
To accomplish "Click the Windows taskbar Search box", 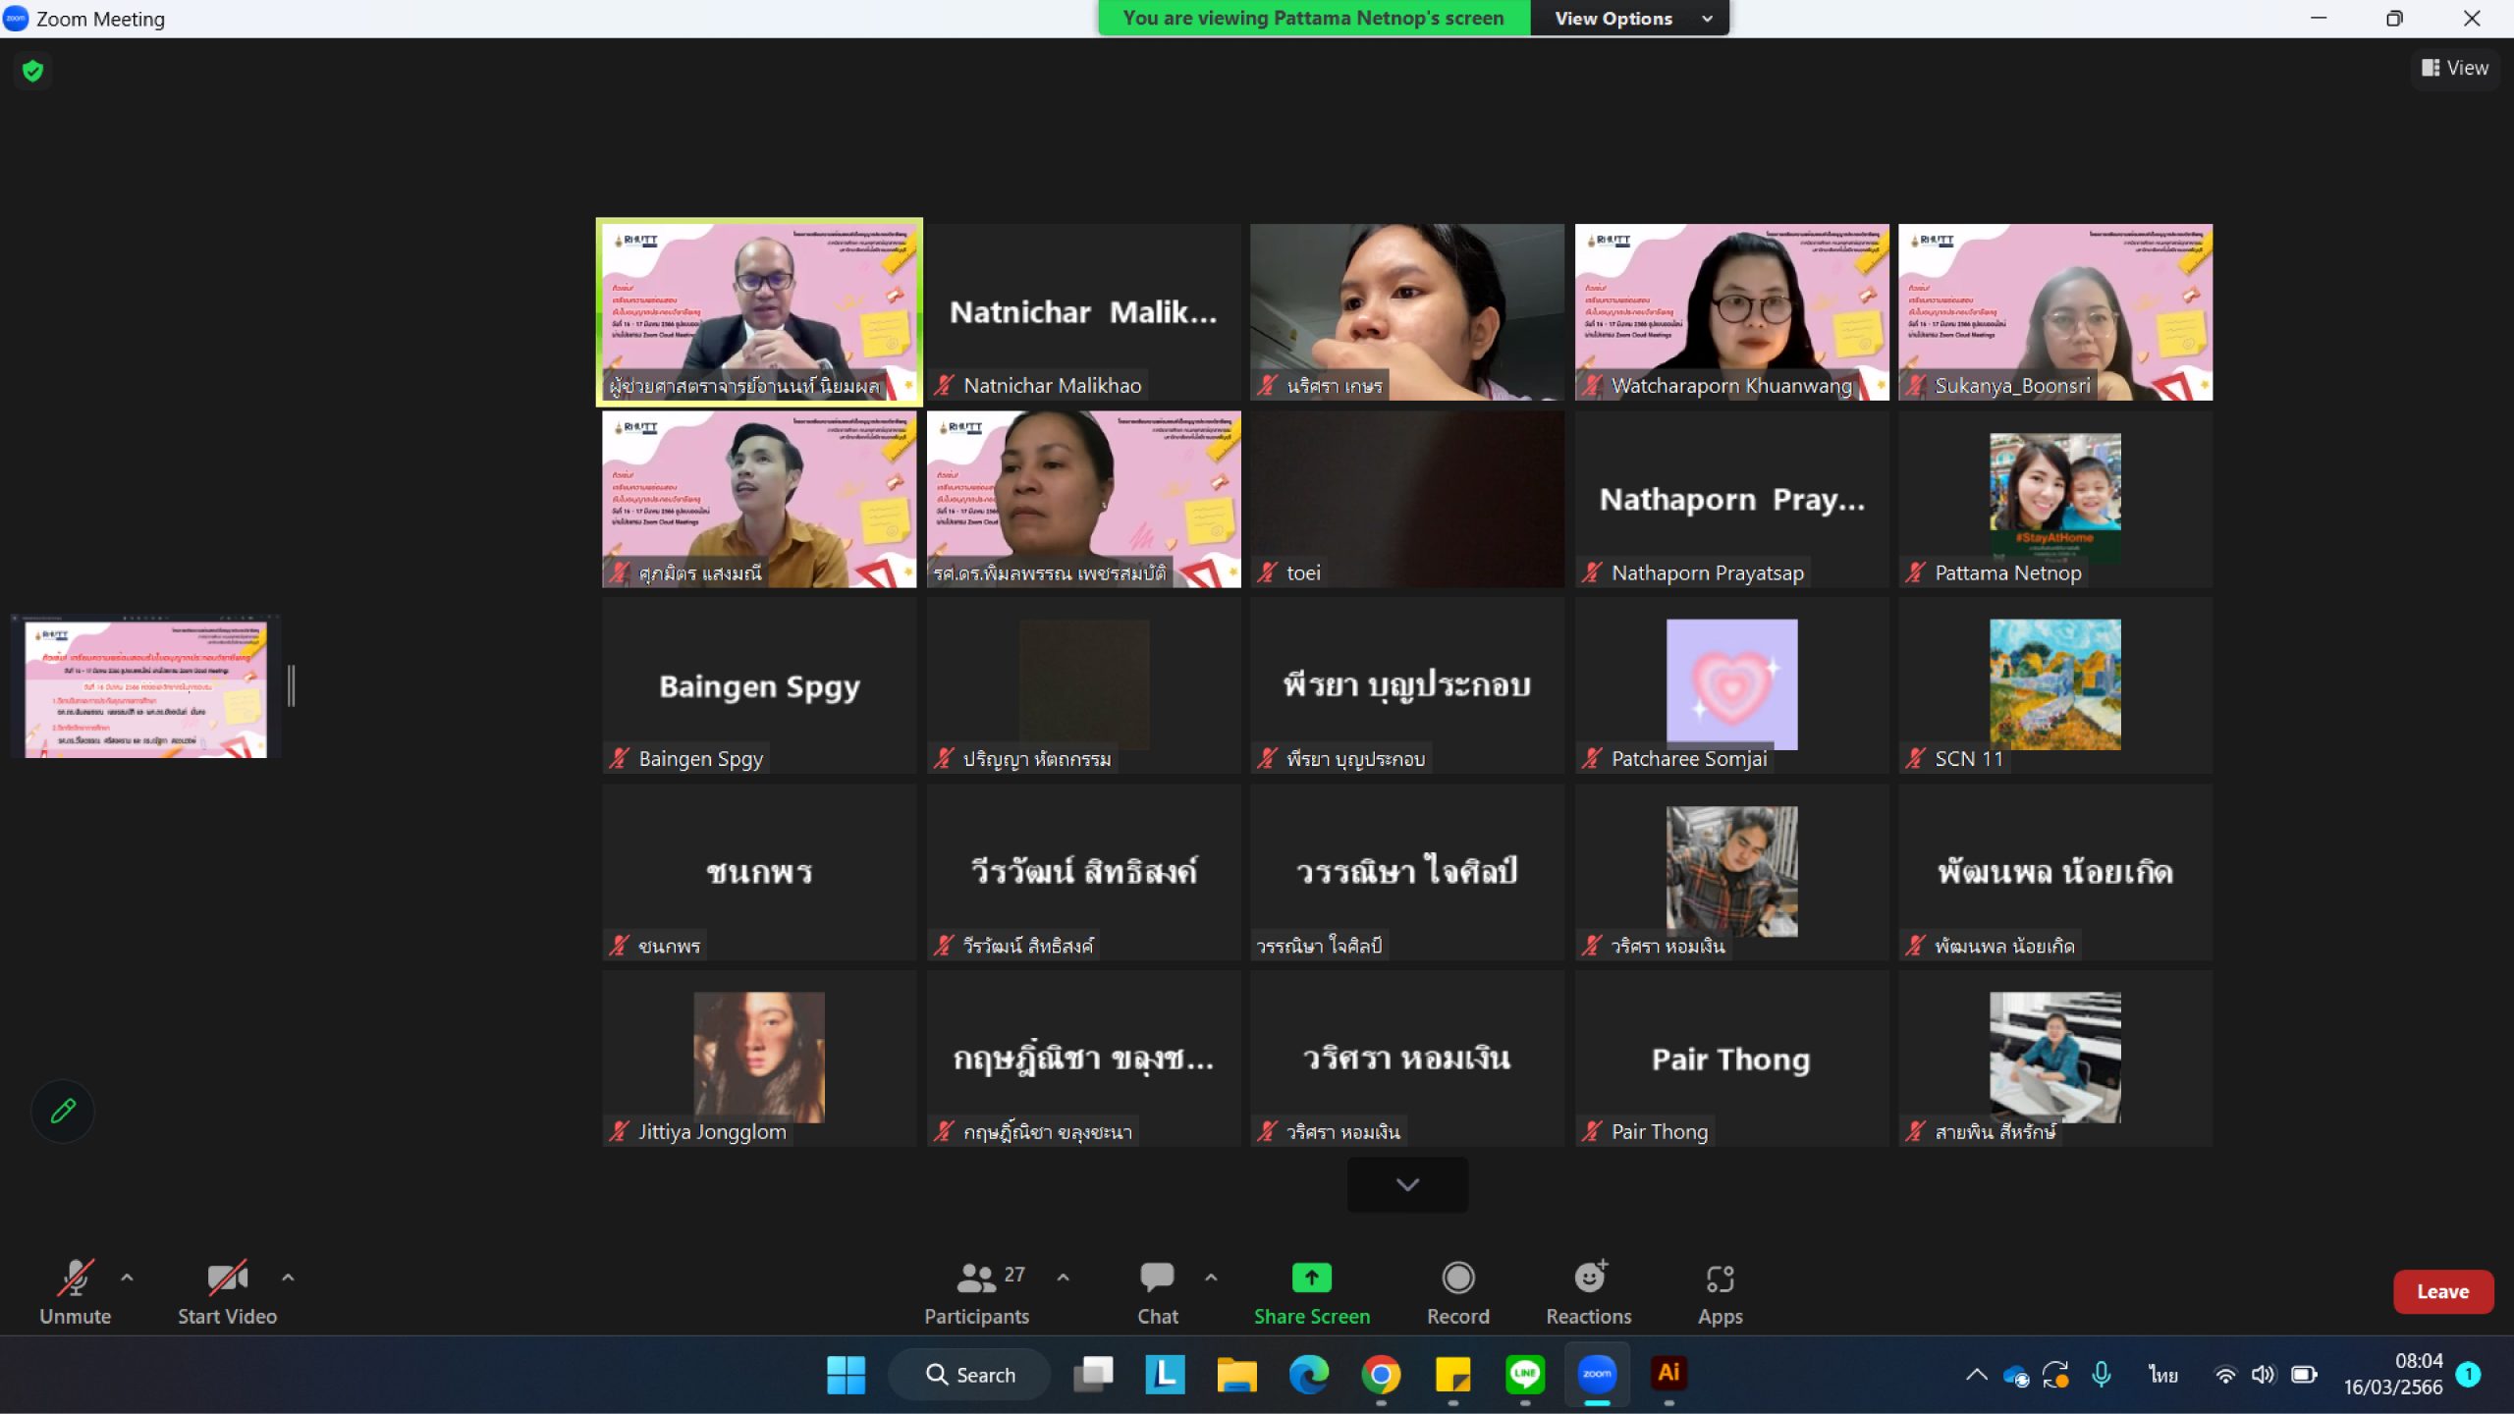I will 969,1374.
